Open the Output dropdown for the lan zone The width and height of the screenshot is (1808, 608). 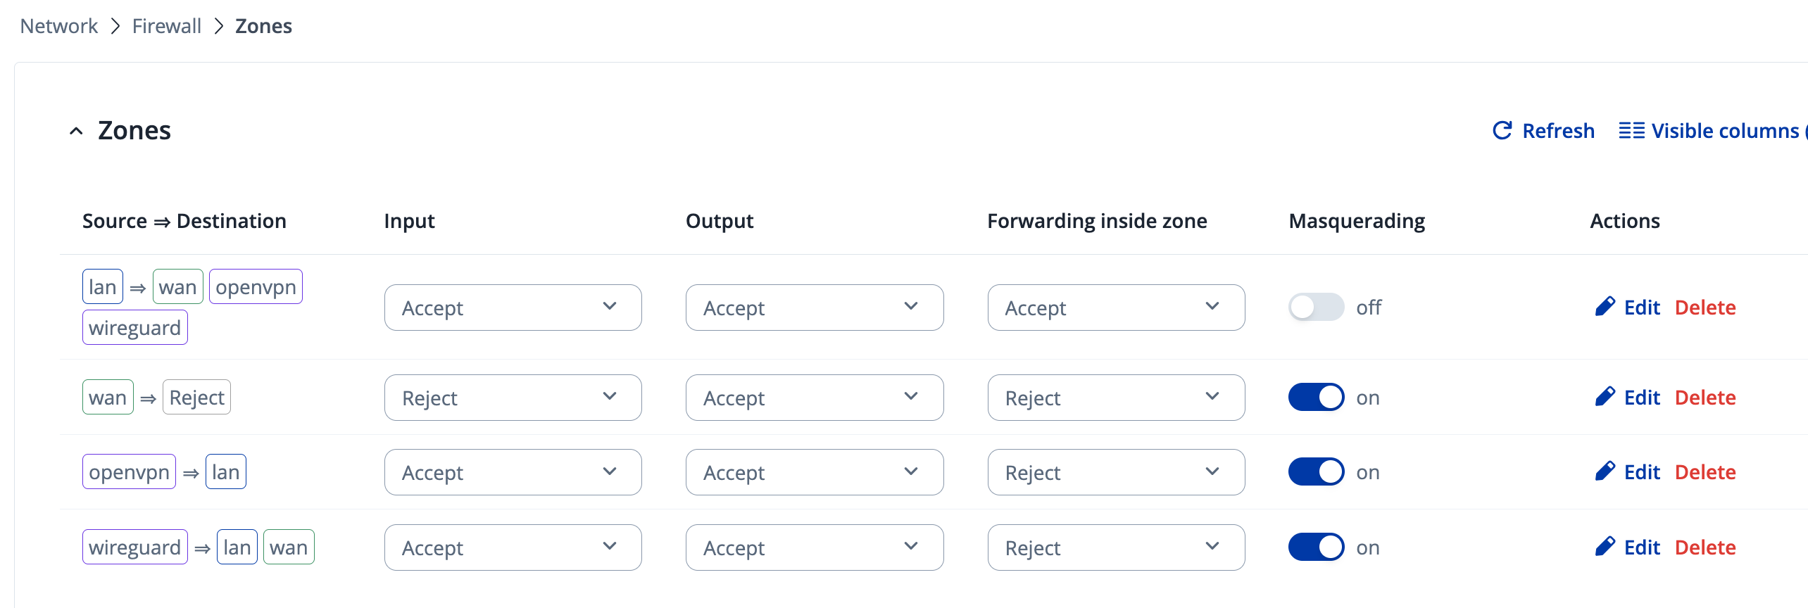(x=814, y=308)
